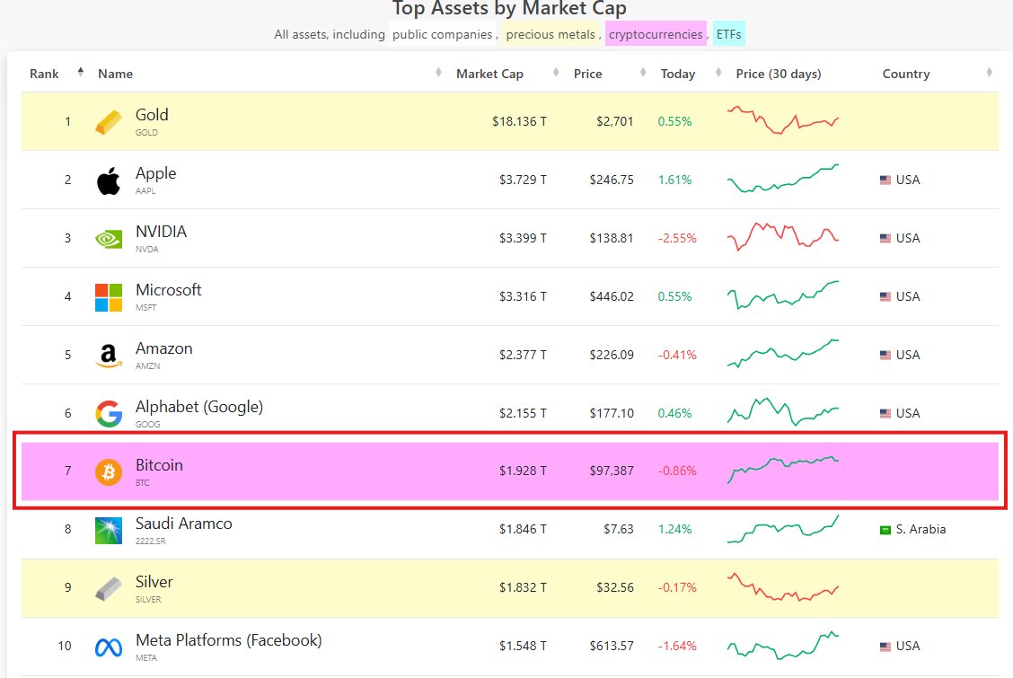Click Gold market cap $18.136 T

click(x=519, y=121)
